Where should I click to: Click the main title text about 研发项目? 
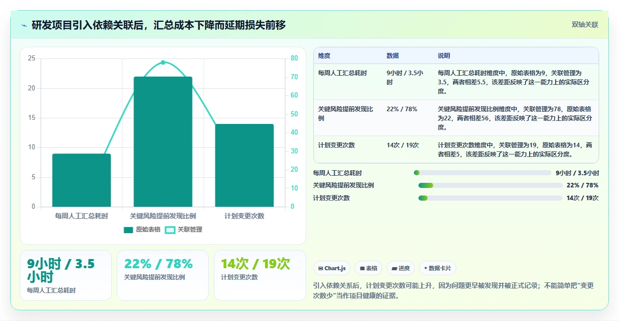tap(158, 25)
